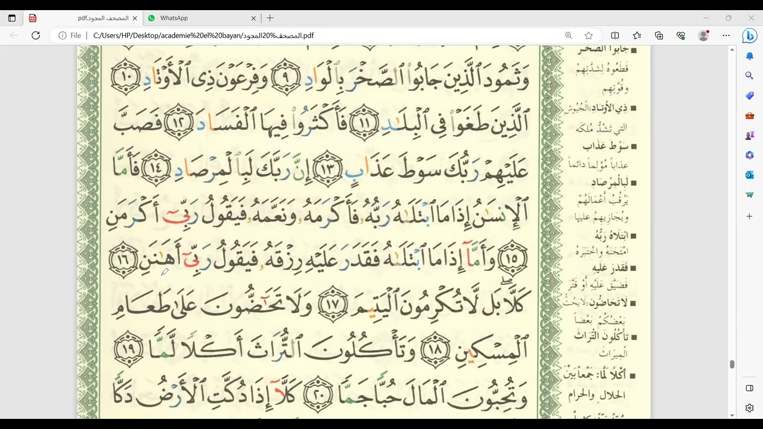Open Microsoft 365 sidebar icon

(x=750, y=155)
